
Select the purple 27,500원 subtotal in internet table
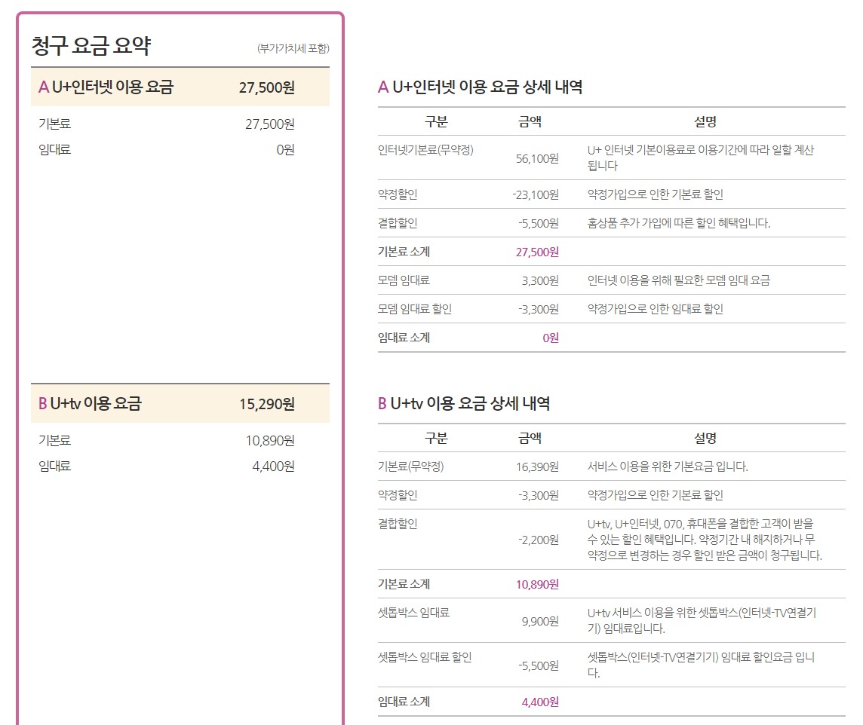tap(537, 252)
